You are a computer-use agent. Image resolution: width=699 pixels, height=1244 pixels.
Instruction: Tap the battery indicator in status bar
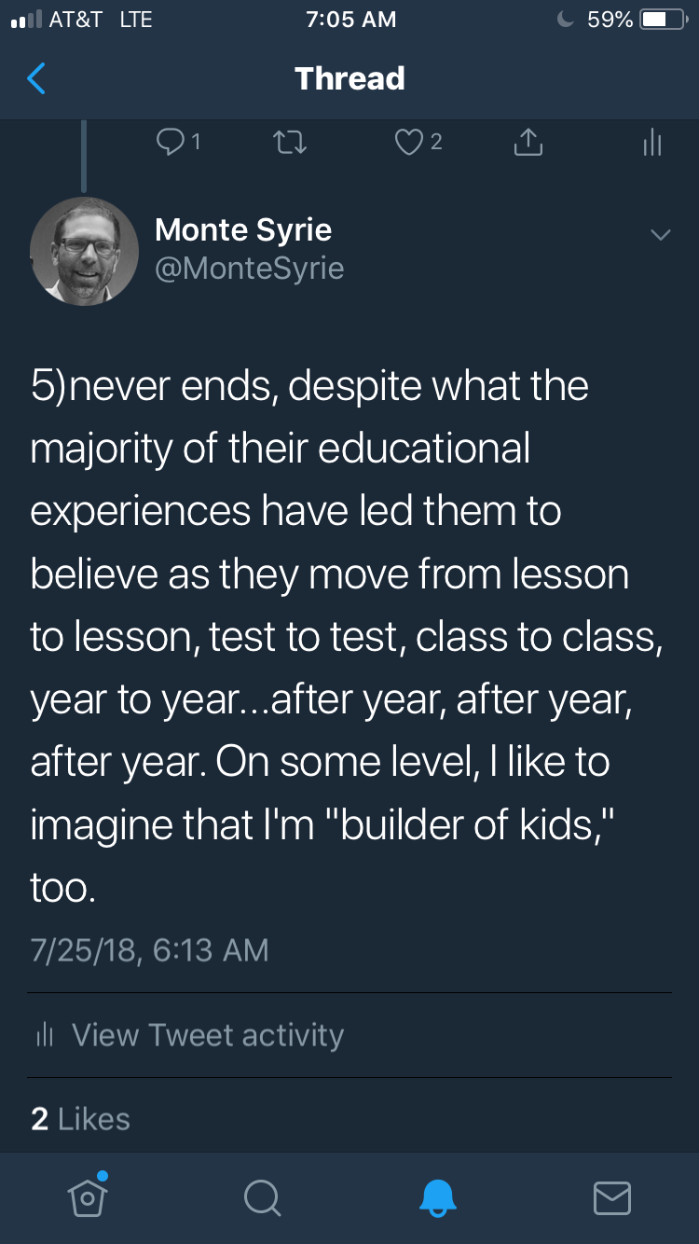point(663,20)
